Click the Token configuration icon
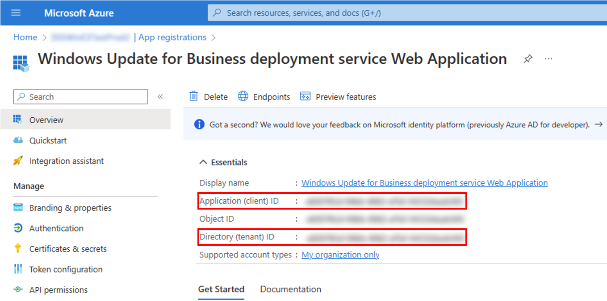 (18, 269)
